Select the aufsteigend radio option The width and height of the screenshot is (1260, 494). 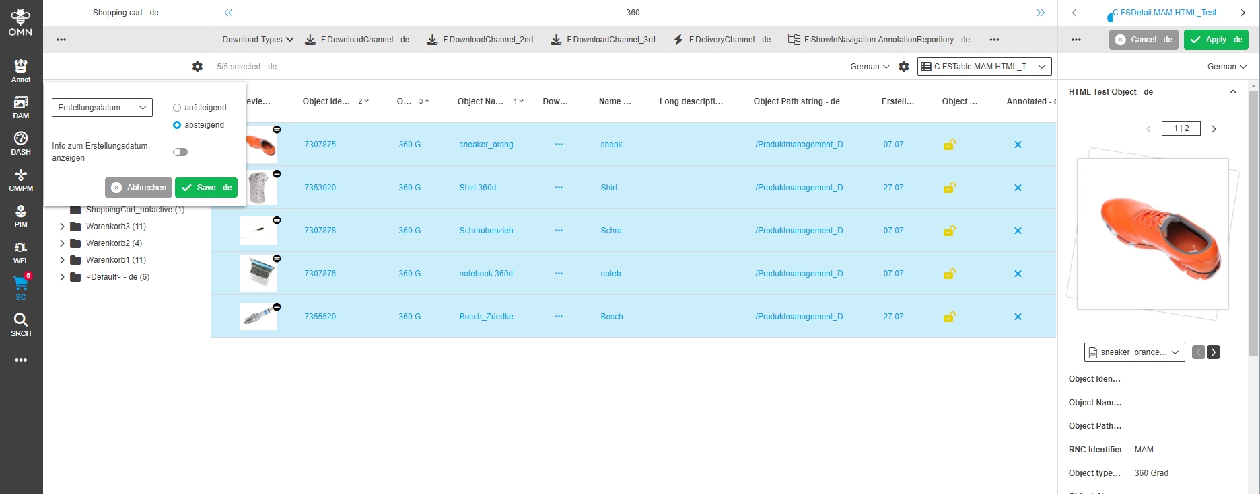point(177,108)
